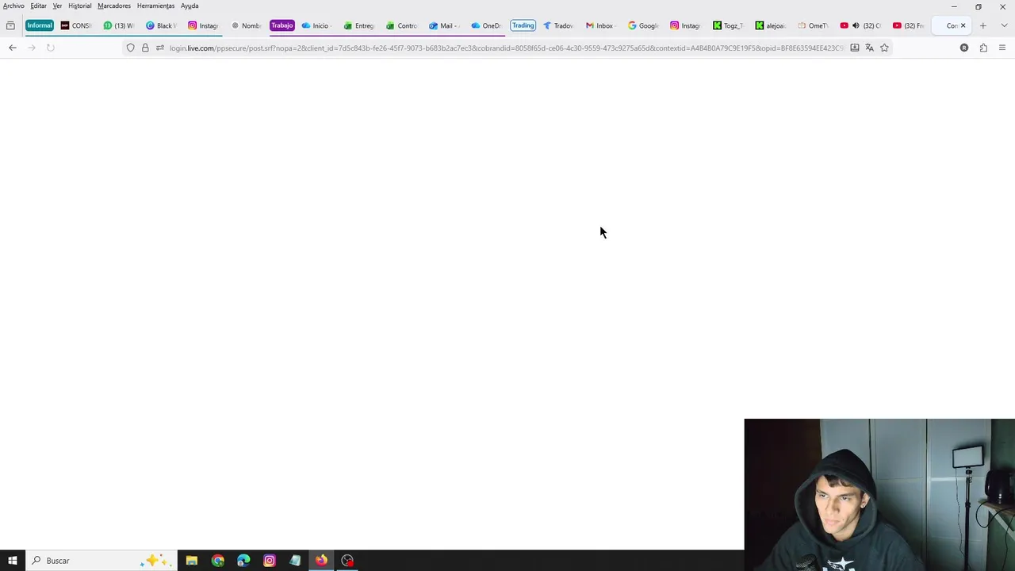Open the Editar menu
Screen dimensions: 1015x571
[38, 6]
